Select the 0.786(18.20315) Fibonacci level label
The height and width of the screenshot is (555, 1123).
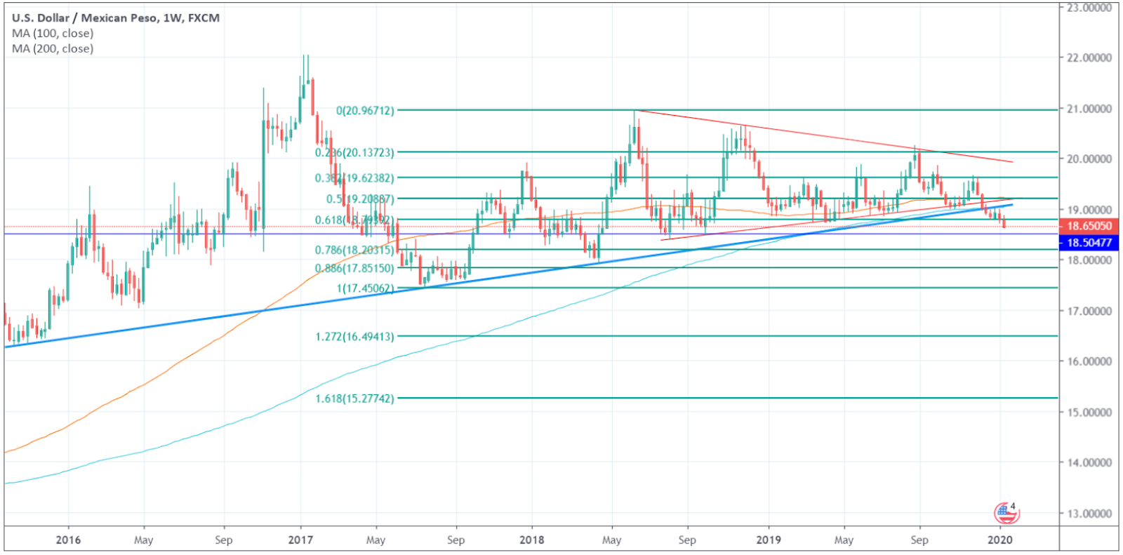point(354,249)
